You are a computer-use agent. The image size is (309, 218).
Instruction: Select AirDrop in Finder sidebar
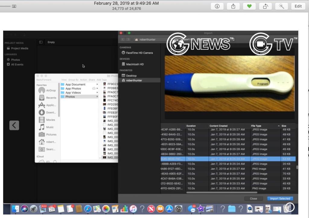point(47,90)
